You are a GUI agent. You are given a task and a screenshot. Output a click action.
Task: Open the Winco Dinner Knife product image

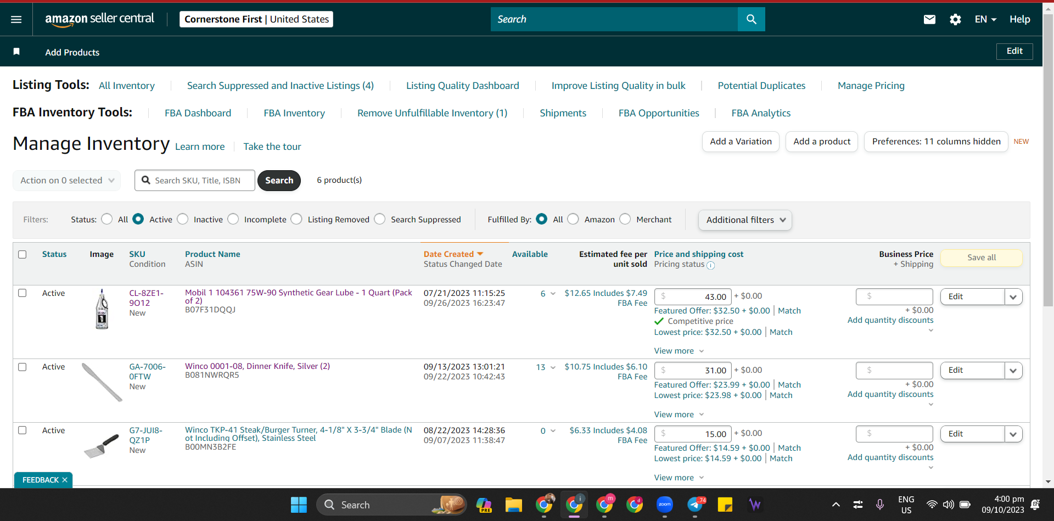tap(102, 382)
